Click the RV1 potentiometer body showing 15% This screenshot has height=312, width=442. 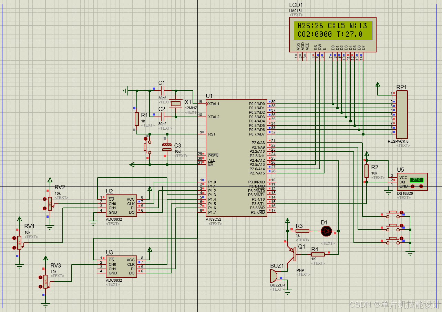click(19, 243)
